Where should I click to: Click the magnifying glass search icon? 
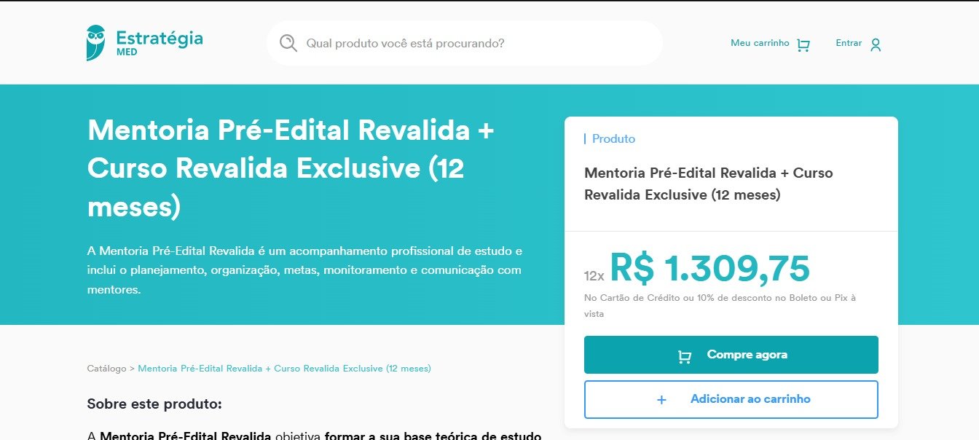pos(288,43)
